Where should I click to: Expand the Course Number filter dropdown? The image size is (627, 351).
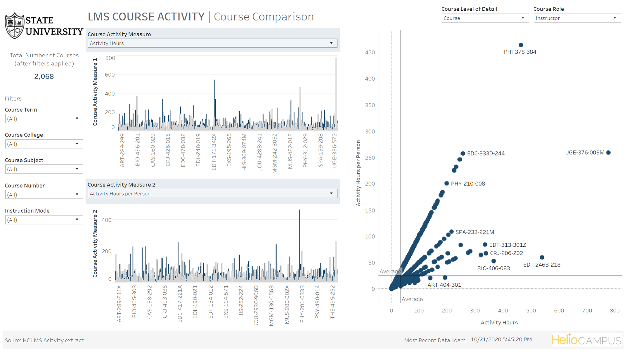[44, 195]
